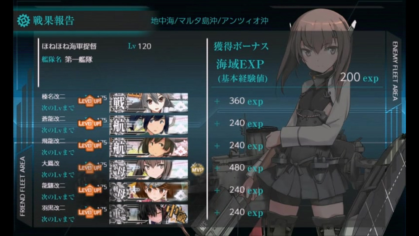This screenshot has height=236, width=419.
Task: Click the 200 exp base experience value
Action: [359, 78]
